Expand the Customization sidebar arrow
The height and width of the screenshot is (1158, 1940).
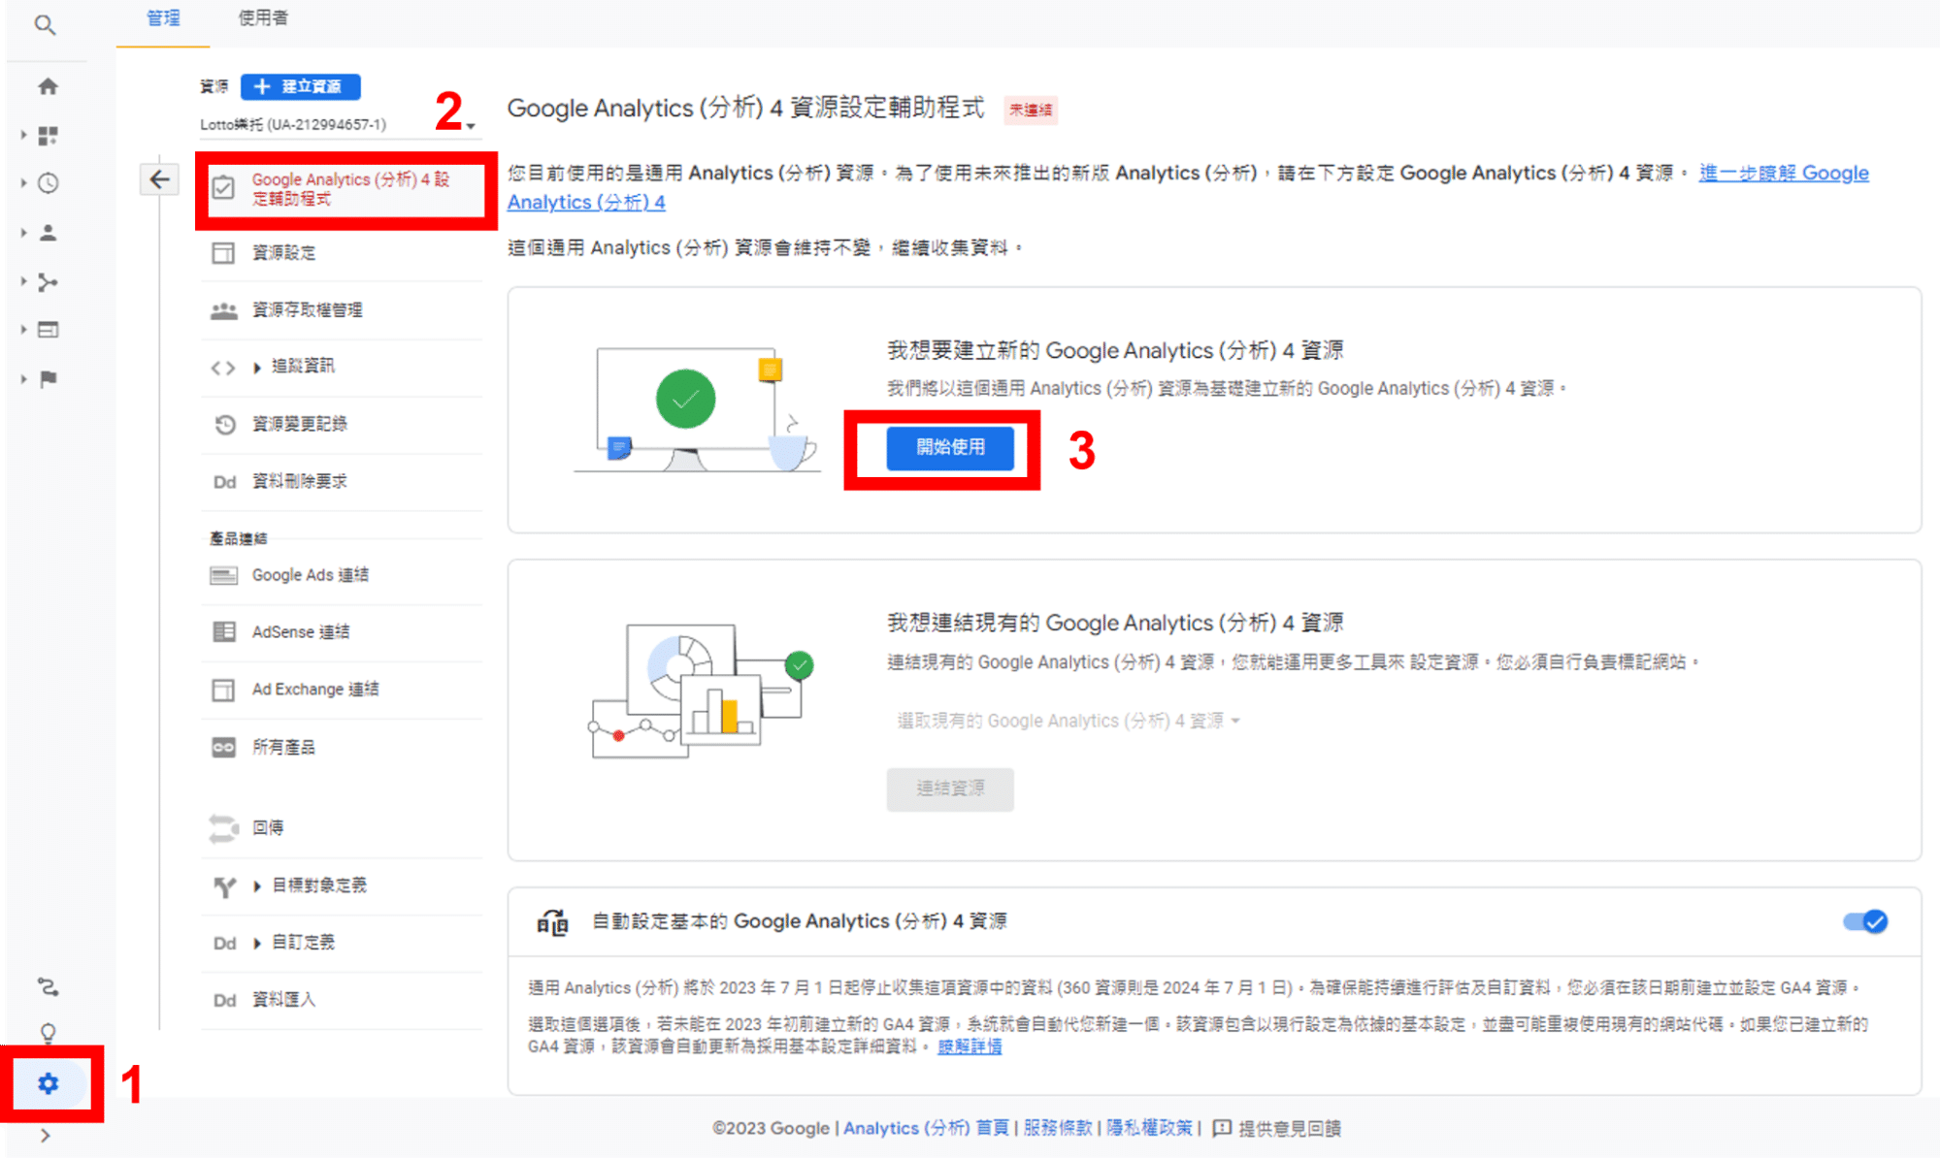pyautogui.click(x=23, y=135)
